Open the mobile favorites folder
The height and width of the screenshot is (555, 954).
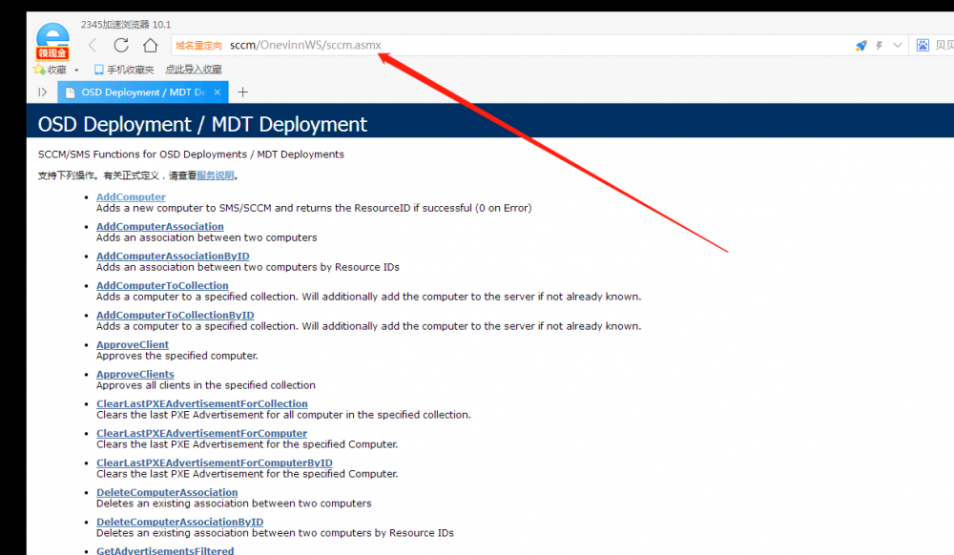(124, 70)
